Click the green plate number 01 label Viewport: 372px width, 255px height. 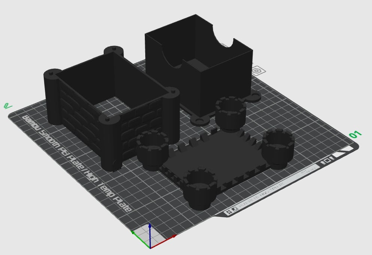[355, 135]
